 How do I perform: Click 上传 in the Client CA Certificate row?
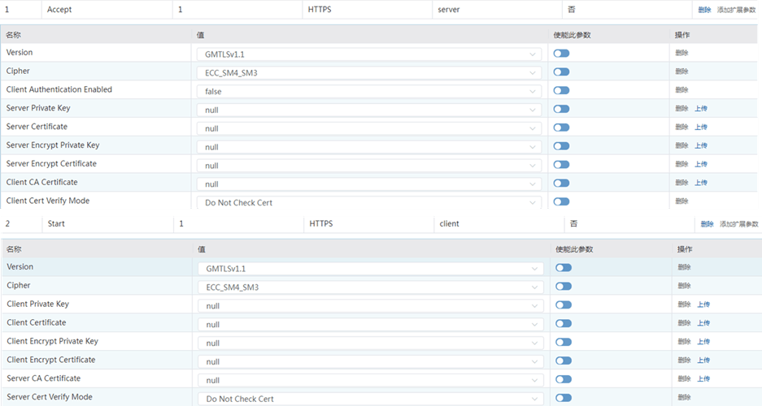(701, 183)
